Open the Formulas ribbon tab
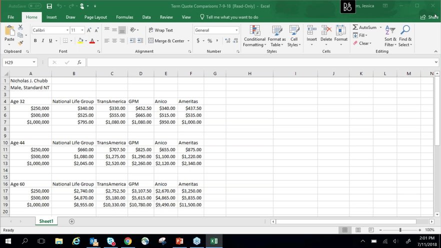This screenshot has width=441, height=248. click(124, 17)
